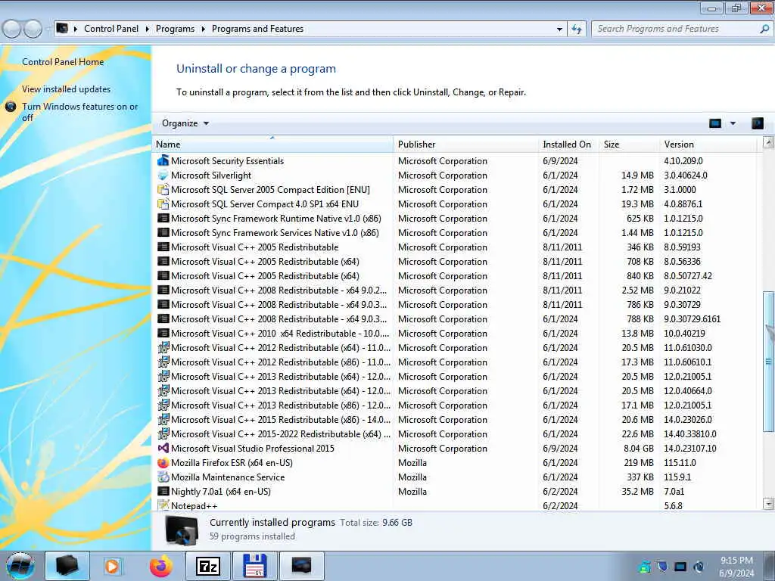775x581 pixels.
Task: Sort by the Version column header
Action: point(708,144)
